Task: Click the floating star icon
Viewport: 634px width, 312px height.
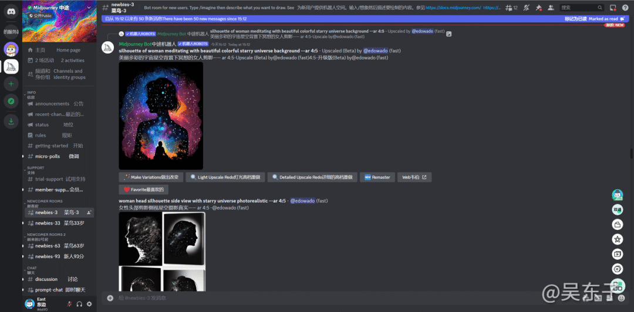Action: (x=617, y=239)
